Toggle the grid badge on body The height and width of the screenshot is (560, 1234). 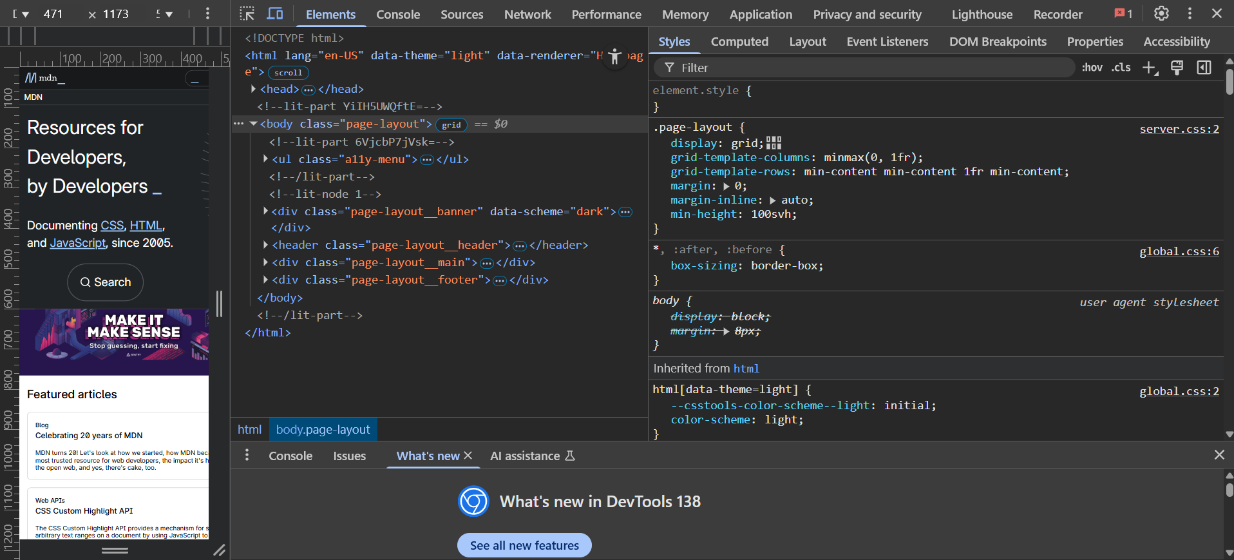tap(451, 124)
